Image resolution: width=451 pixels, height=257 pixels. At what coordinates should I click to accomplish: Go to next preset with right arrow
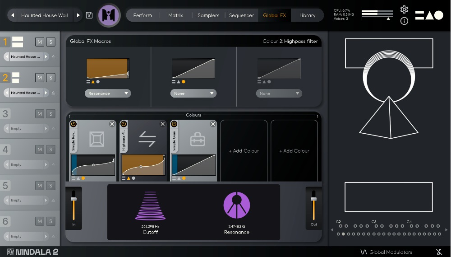pos(78,15)
